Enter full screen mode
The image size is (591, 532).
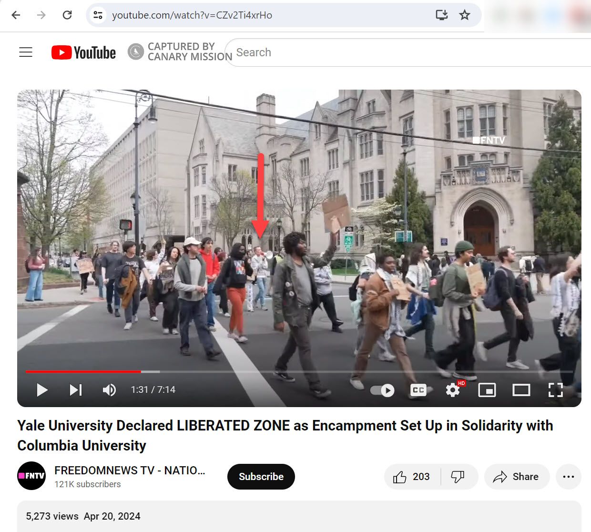click(555, 390)
